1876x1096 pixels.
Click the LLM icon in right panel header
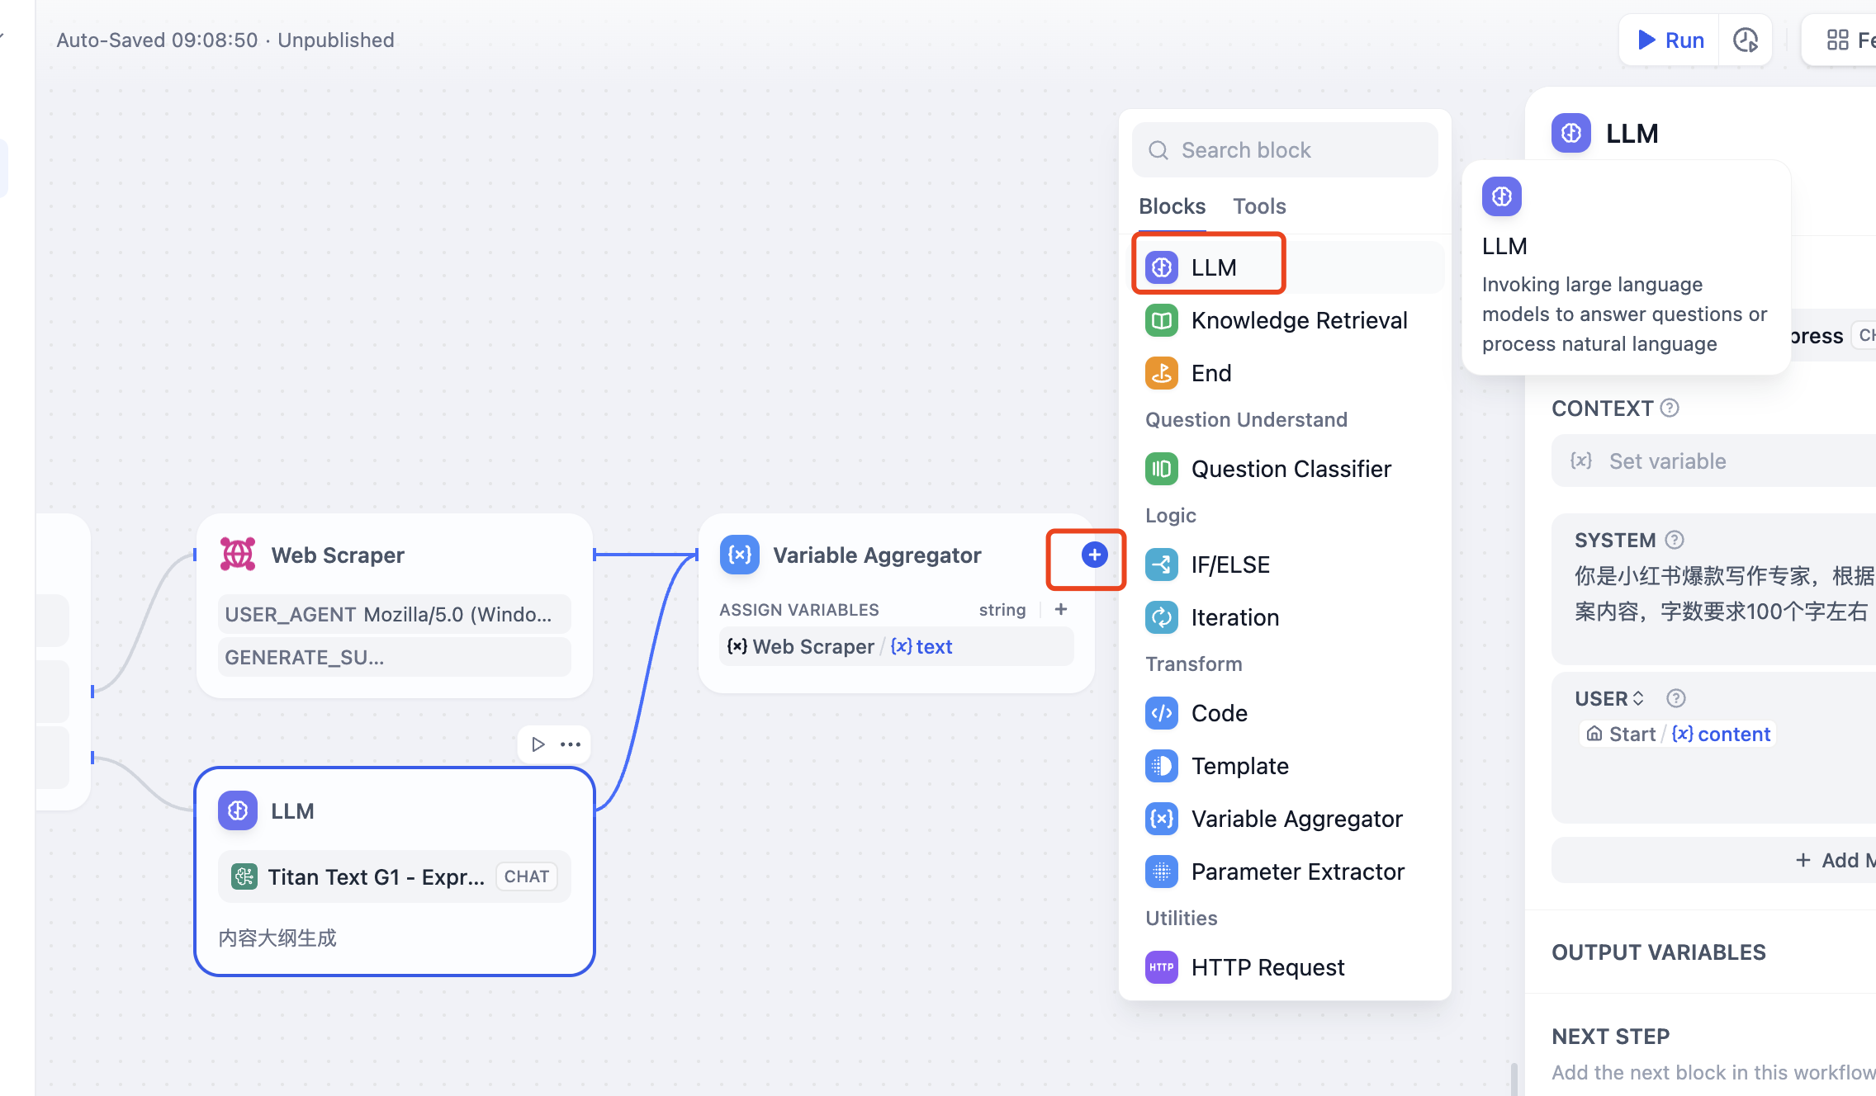point(1570,133)
